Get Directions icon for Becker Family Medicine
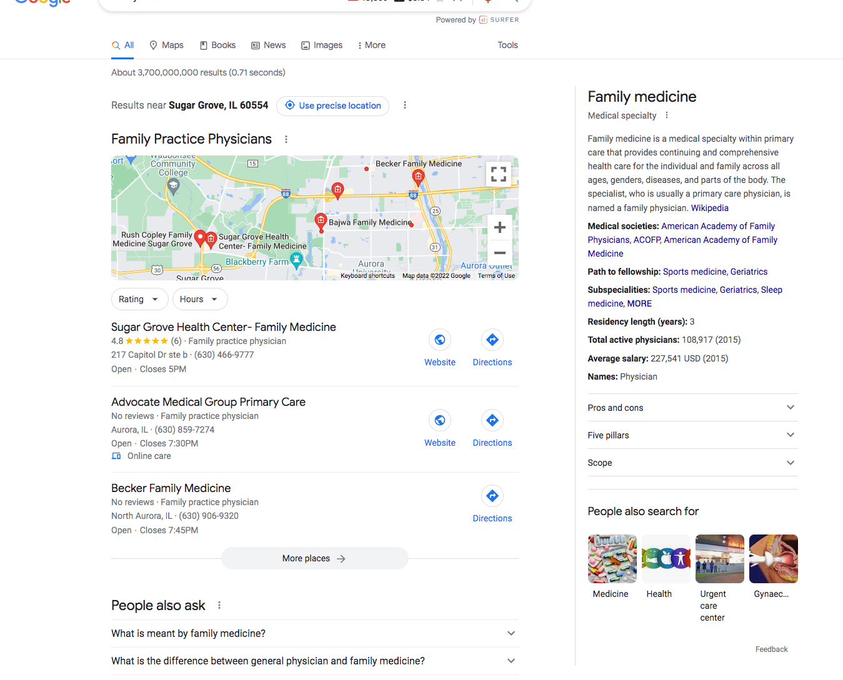 tap(492, 496)
